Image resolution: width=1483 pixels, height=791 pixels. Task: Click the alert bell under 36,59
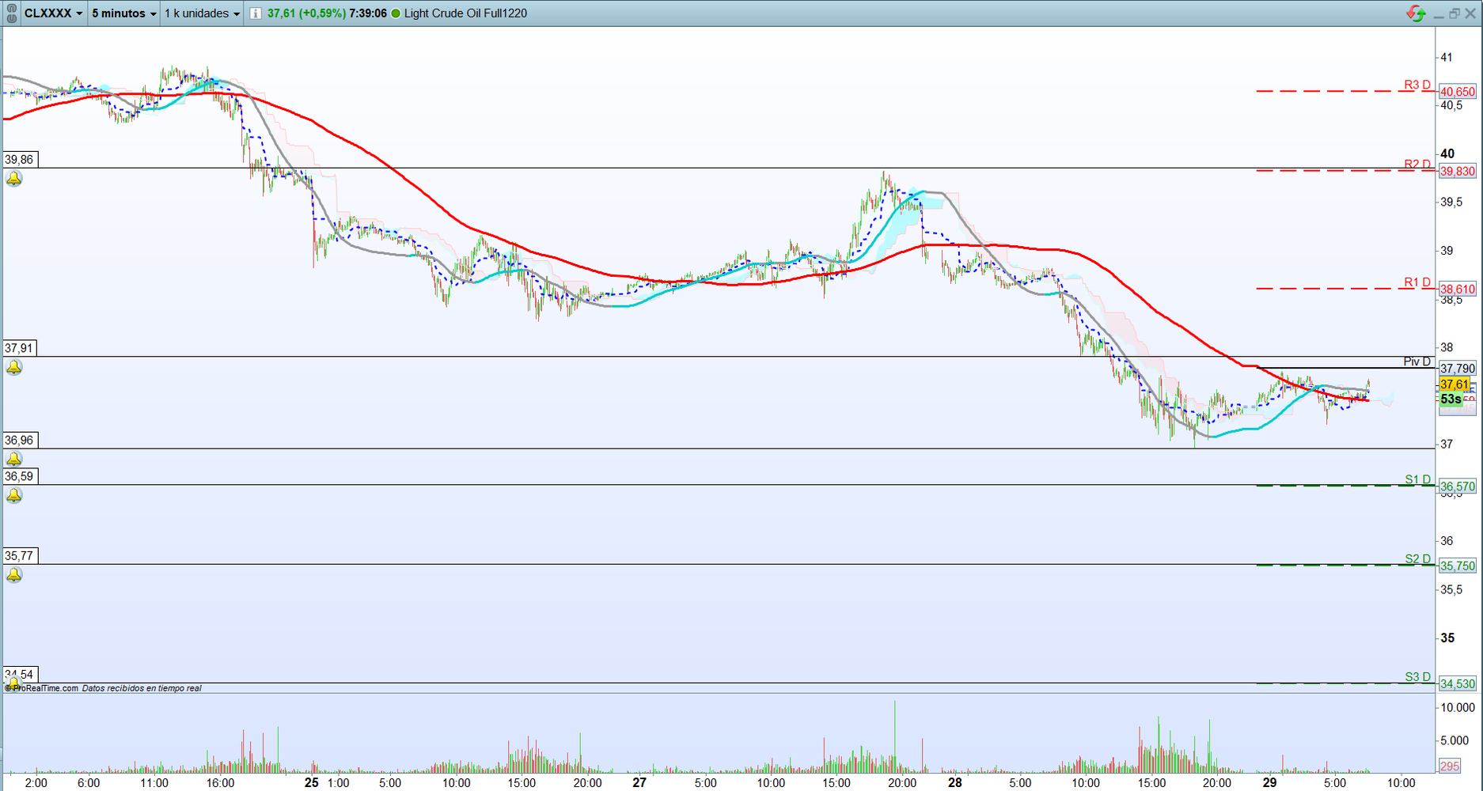coord(14,495)
